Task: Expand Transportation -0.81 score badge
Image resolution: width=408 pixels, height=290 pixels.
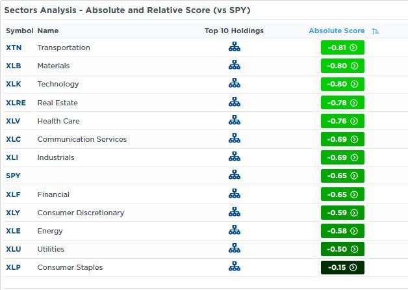Action: (x=342, y=47)
